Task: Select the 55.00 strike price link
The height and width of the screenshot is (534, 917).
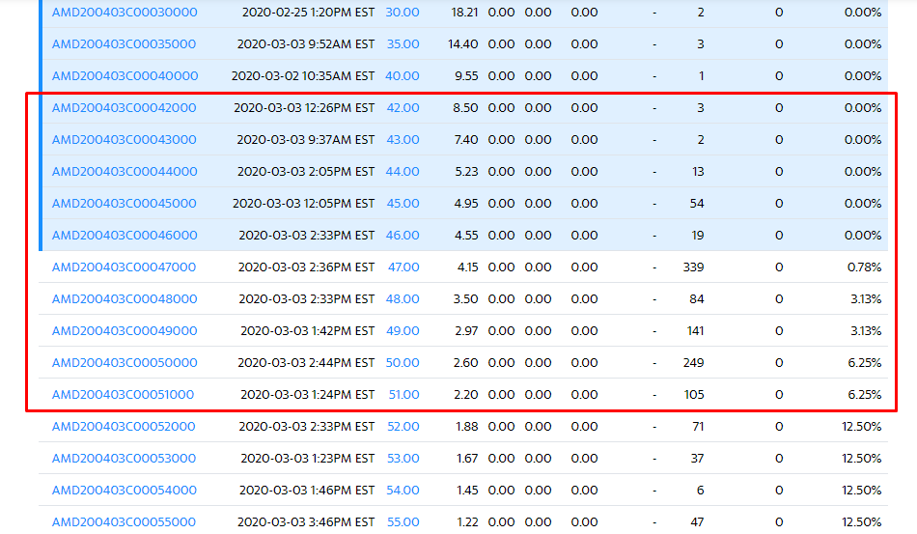Action: 403,522
